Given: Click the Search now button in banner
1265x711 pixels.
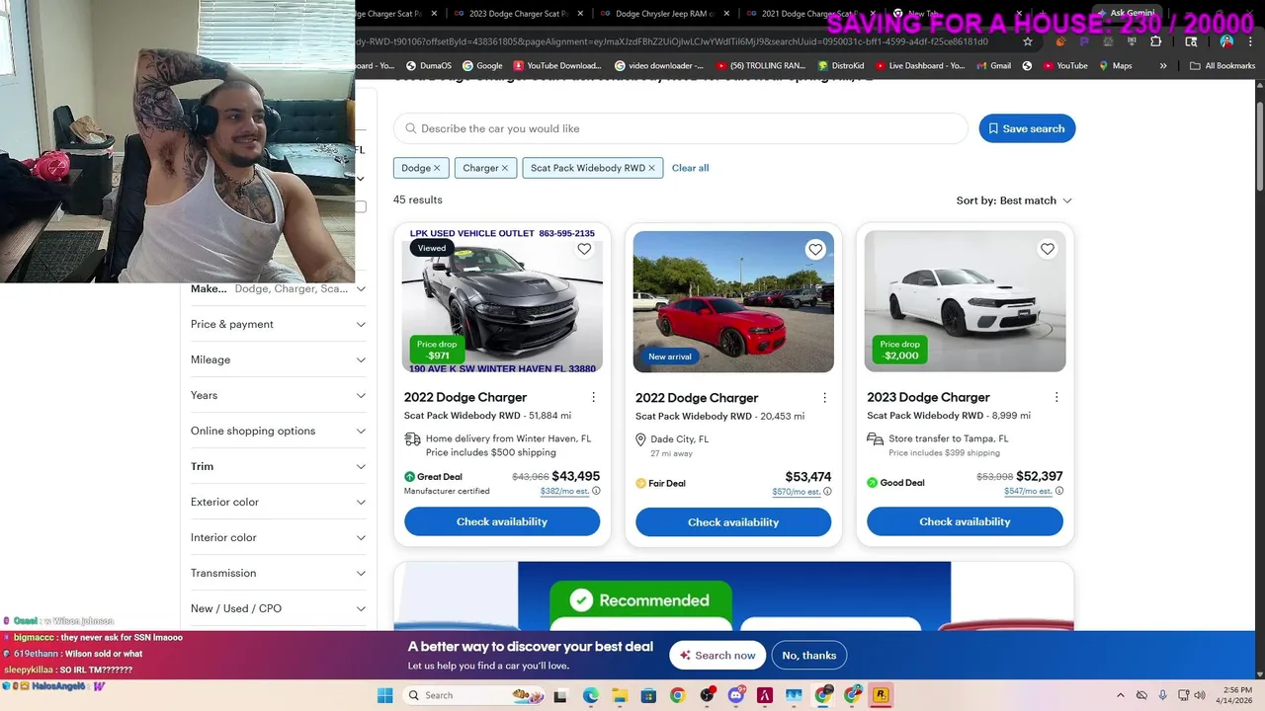Looking at the screenshot, I should (x=717, y=656).
